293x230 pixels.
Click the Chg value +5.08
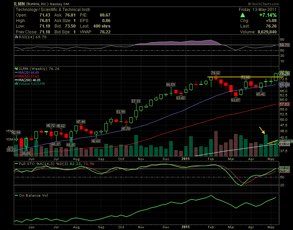[x=271, y=21]
